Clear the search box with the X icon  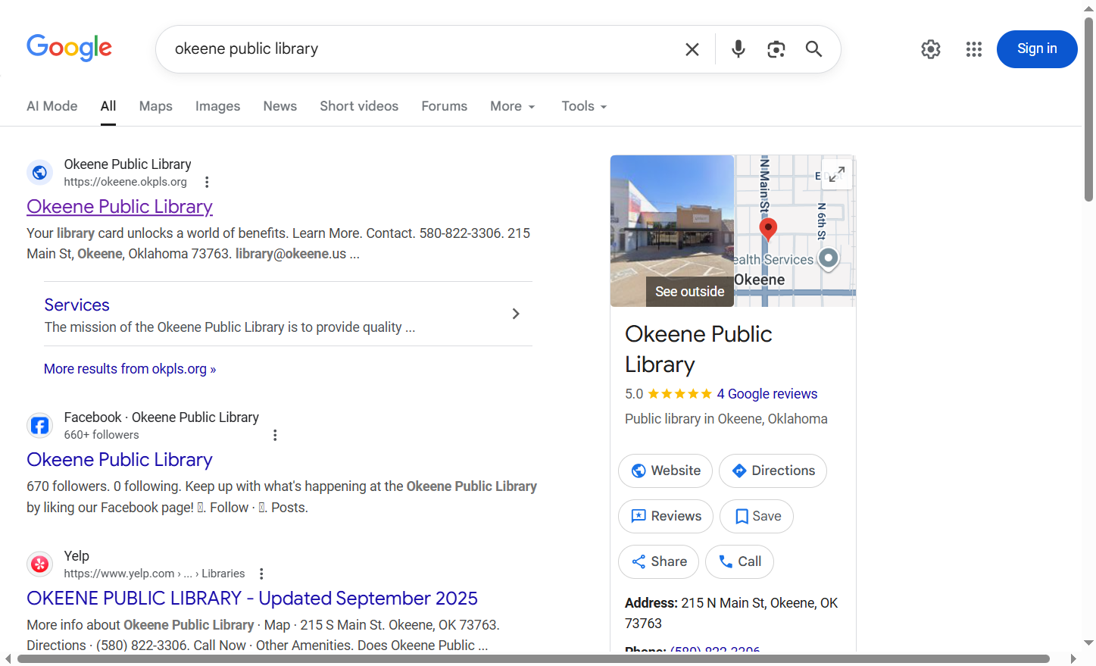[692, 49]
